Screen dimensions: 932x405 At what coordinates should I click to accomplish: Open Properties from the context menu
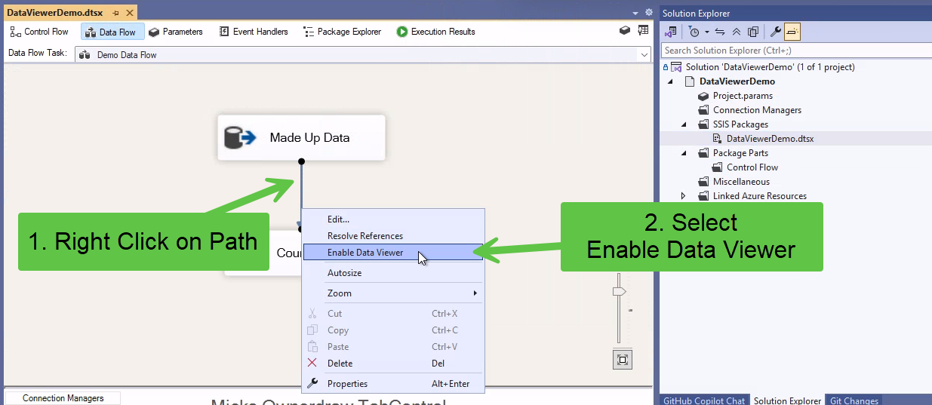click(393, 383)
